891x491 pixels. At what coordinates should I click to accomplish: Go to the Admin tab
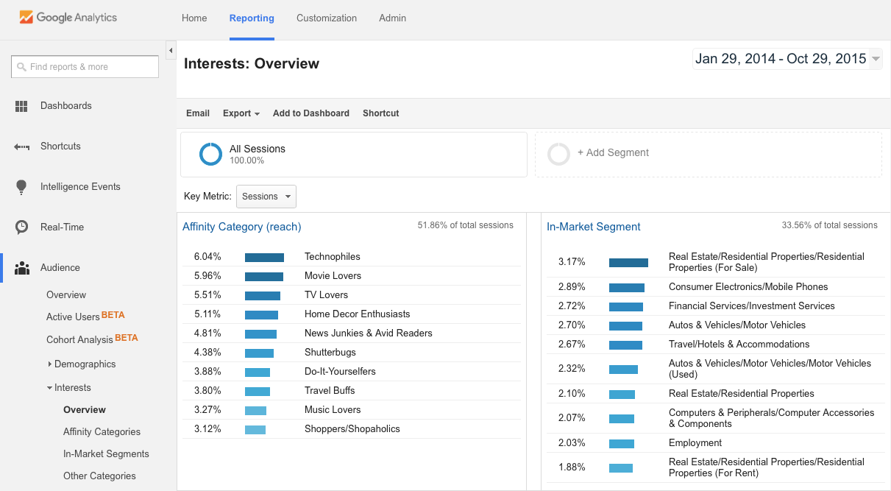(x=392, y=18)
